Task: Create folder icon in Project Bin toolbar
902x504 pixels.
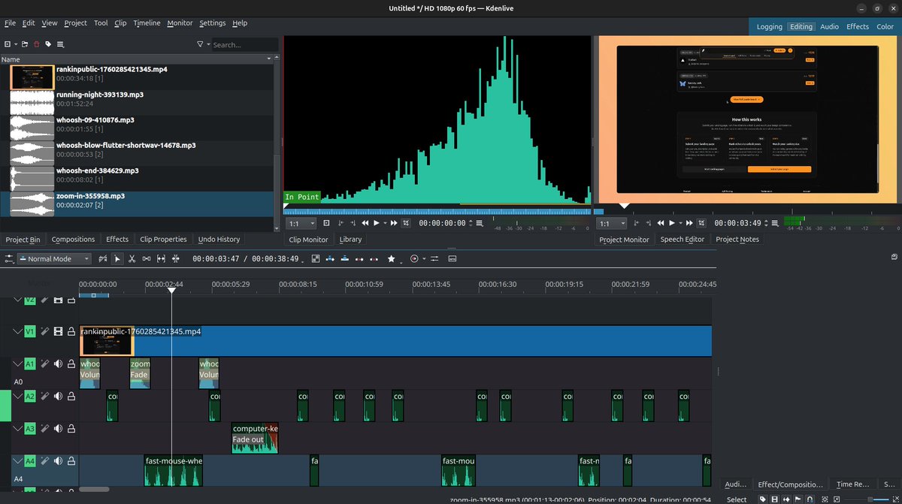Action: pyautogui.click(x=25, y=44)
